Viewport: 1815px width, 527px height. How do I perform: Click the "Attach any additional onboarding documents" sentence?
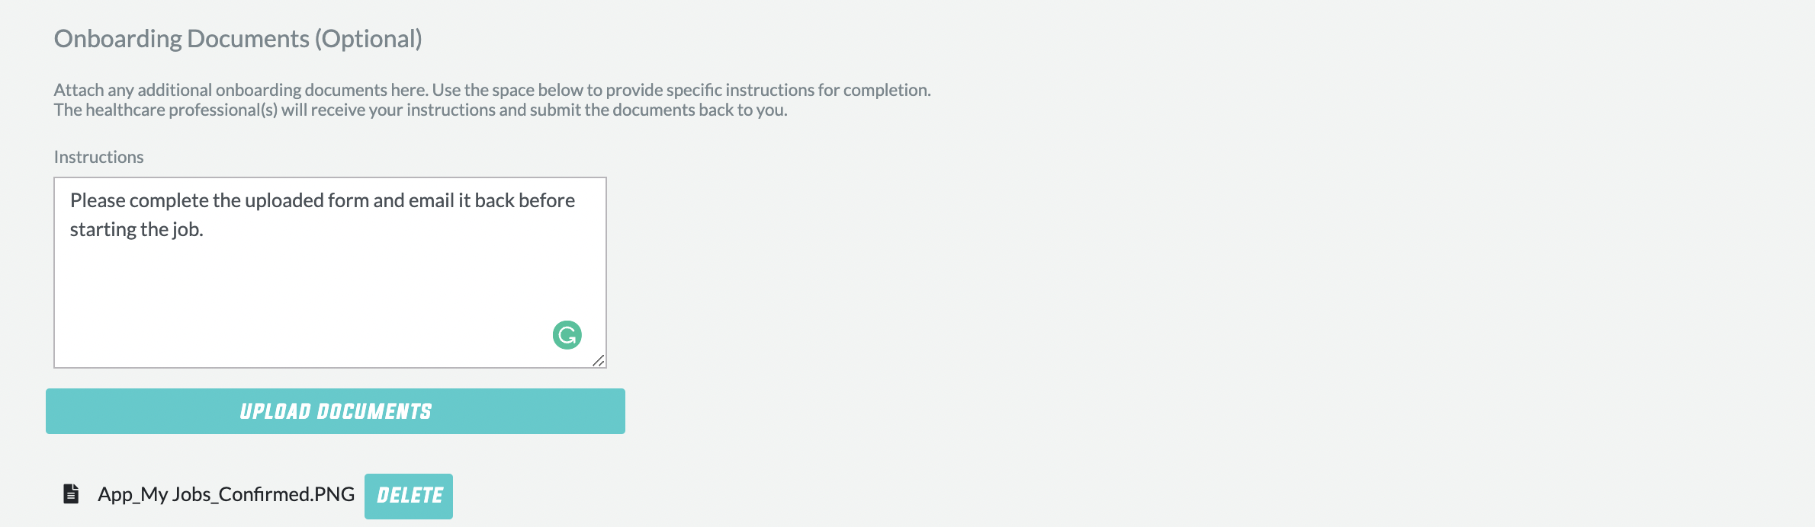click(x=242, y=90)
